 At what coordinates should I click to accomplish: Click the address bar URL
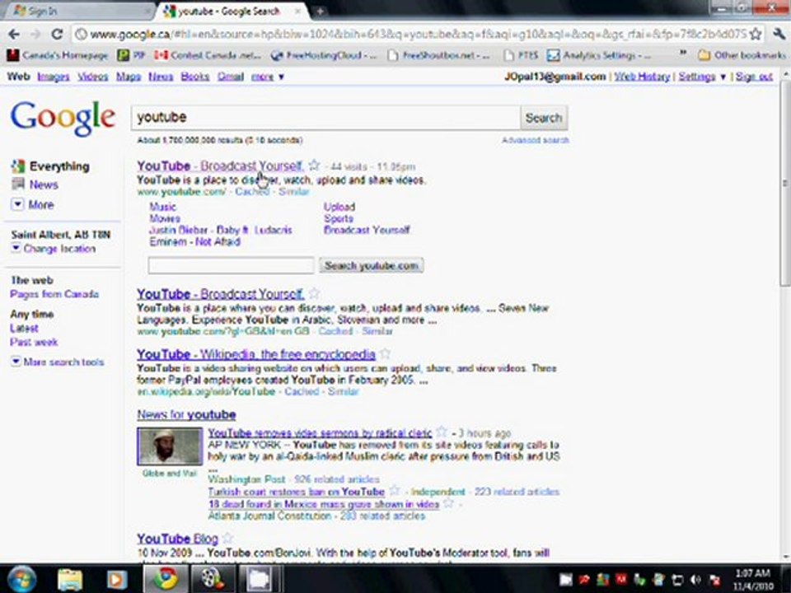417,35
